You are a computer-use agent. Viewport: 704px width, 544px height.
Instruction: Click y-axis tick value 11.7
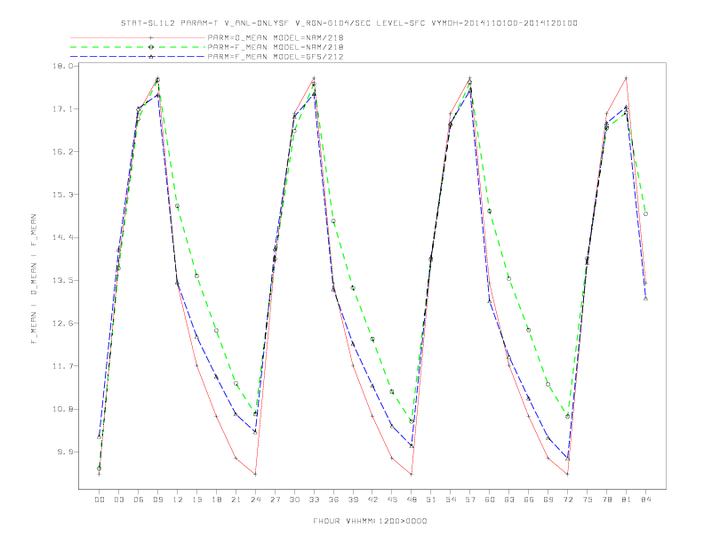pos(62,366)
